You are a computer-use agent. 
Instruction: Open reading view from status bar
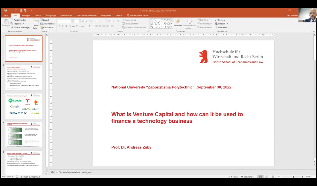tap(272, 177)
